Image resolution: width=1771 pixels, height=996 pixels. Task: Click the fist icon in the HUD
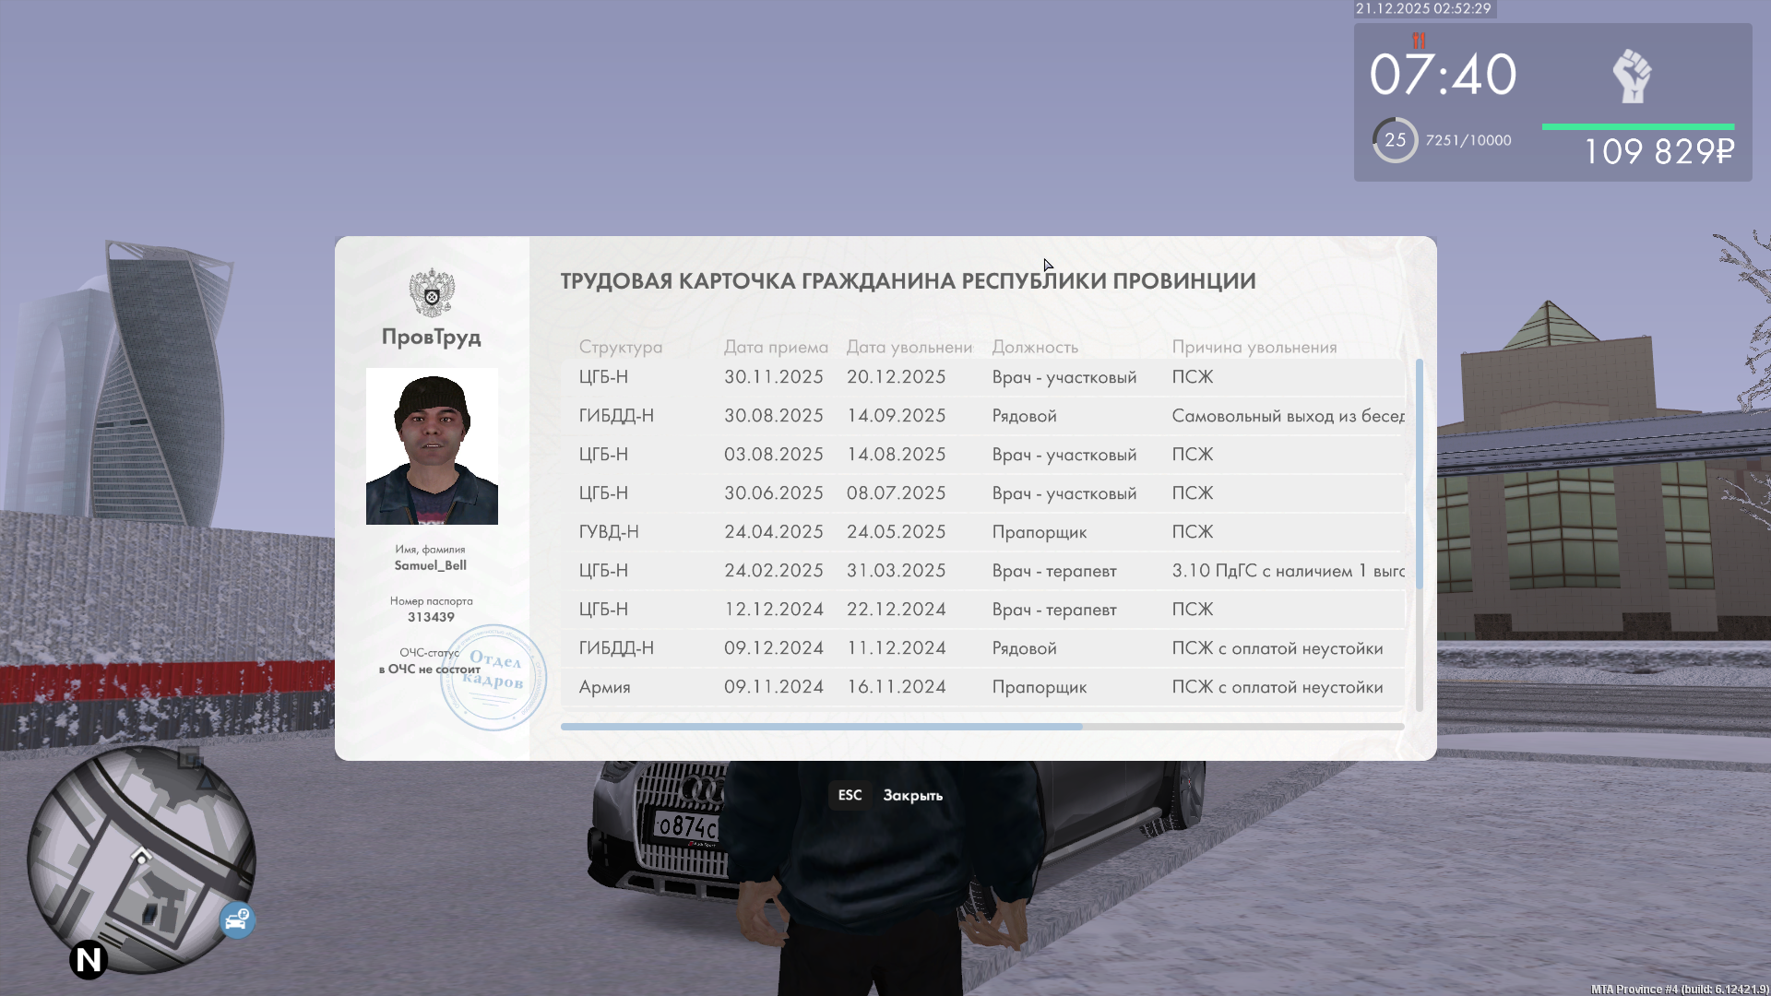1632,76
